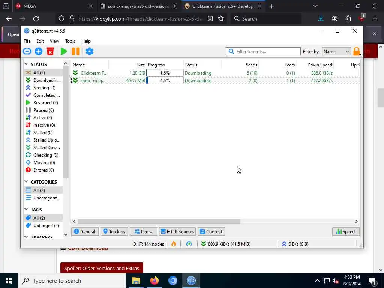Select the Errored (0) filter

(x=43, y=170)
